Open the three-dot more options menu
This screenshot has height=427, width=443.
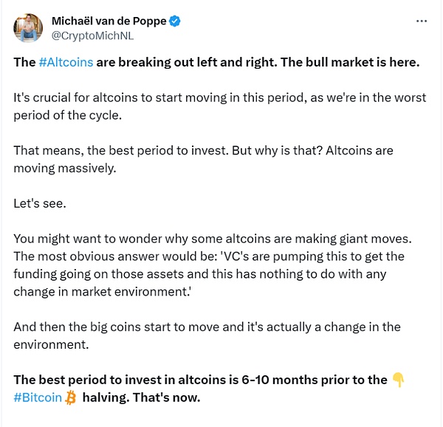[422, 21]
